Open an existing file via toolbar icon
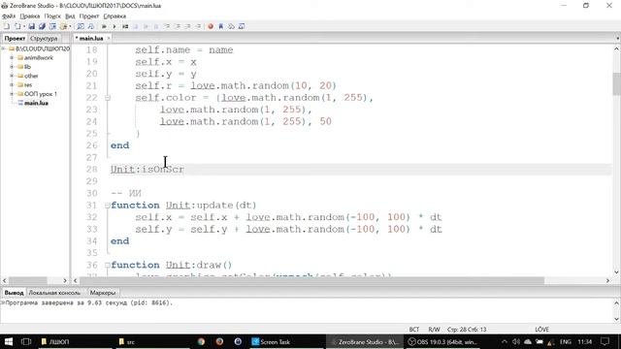The width and height of the screenshot is (621, 349). pos(17,26)
